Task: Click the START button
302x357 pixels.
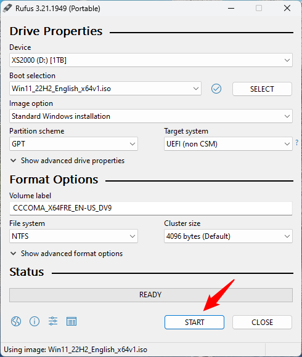Action: [194, 322]
